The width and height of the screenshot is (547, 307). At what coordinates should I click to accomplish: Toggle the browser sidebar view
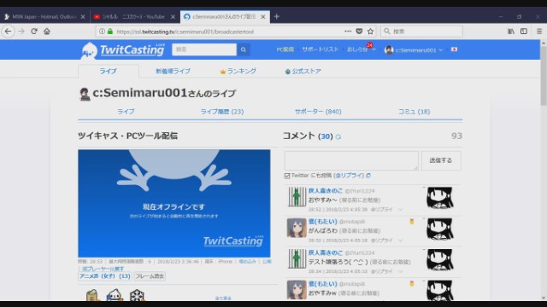click(524, 32)
